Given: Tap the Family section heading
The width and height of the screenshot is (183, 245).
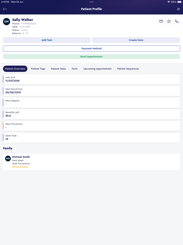Looking at the screenshot, I should click(8, 148).
